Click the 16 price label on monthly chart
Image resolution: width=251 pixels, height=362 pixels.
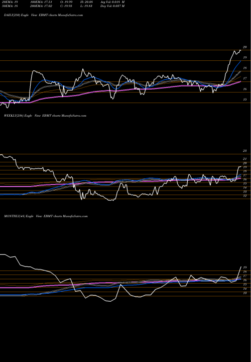tap(245, 280)
